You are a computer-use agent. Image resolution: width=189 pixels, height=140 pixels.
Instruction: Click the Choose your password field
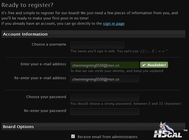pyautogui.click(x=105, y=98)
